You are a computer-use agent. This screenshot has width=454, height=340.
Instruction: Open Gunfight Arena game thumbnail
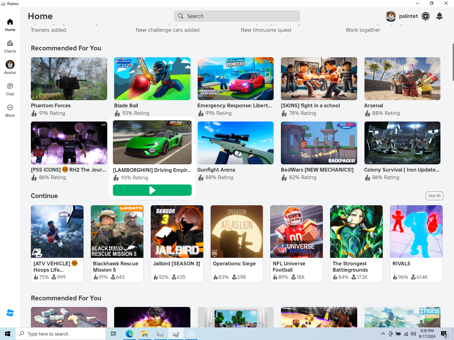[x=236, y=143]
